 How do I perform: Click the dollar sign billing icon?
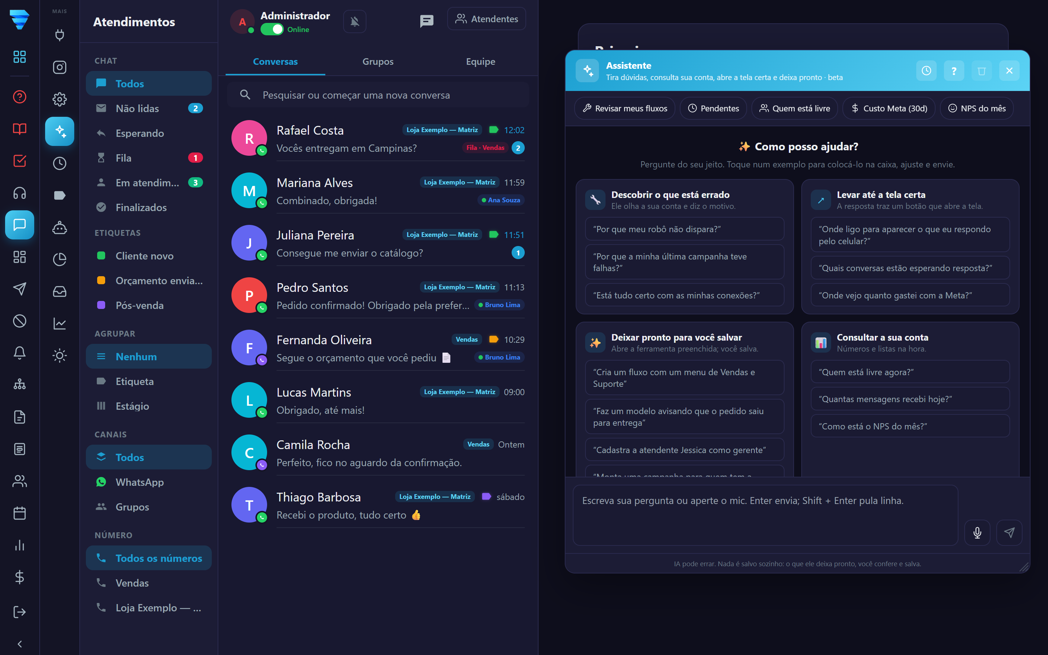[x=20, y=577]
